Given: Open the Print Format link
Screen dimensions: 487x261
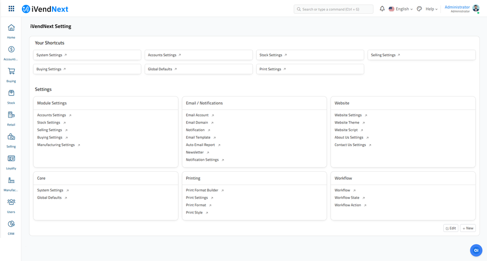Looking at the screenshot, I should click(x=196, y=205).
